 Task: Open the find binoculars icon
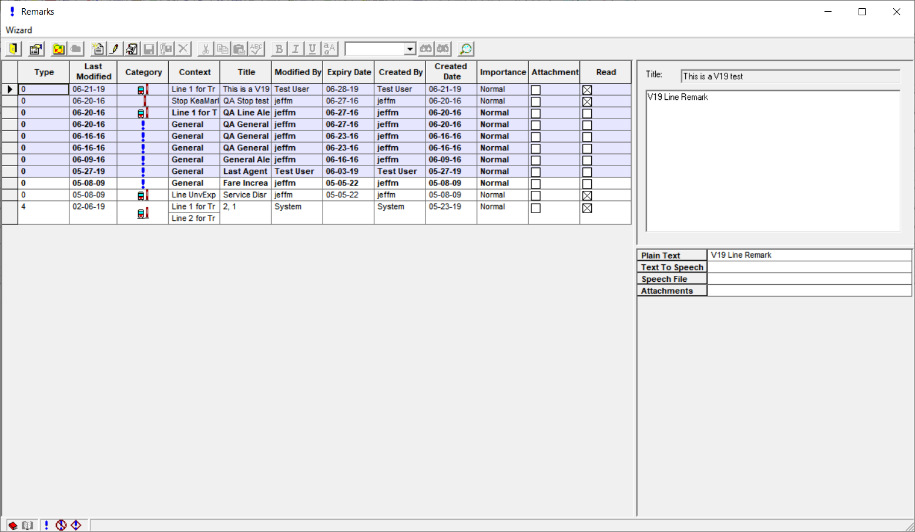click(x=427, y=49)
